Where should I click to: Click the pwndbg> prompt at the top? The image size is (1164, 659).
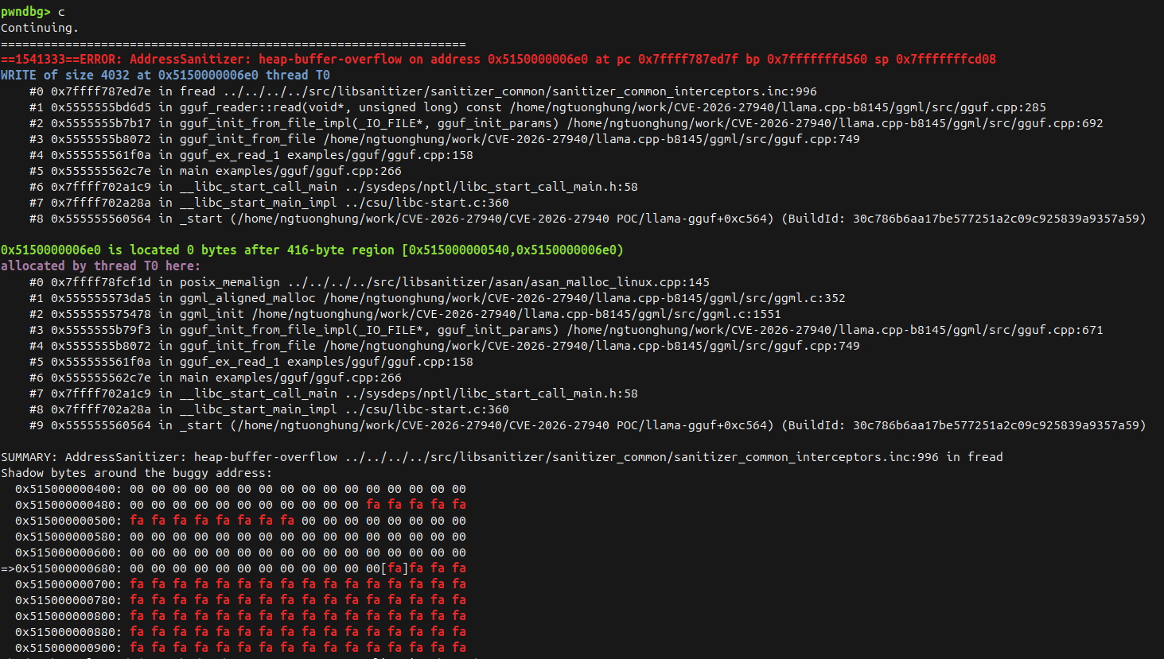click(25, 12)
